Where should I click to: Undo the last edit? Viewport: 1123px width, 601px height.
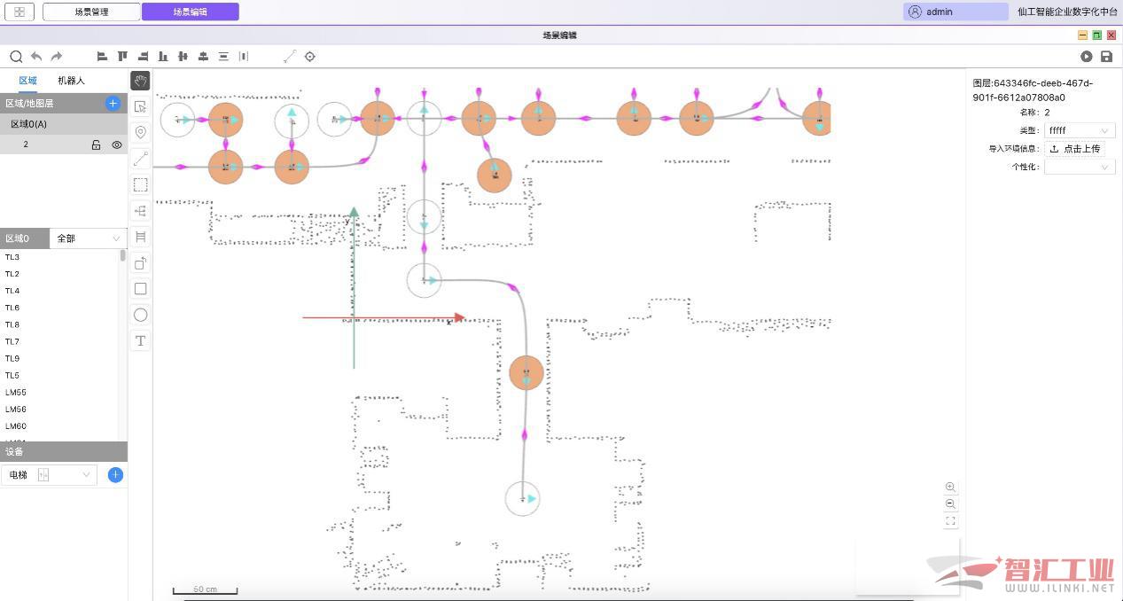[36, 57]
